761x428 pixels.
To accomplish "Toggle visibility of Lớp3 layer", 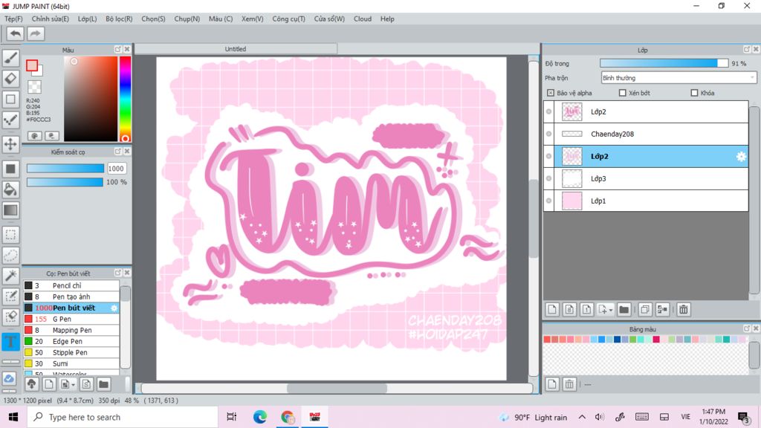I will (549, 178).
